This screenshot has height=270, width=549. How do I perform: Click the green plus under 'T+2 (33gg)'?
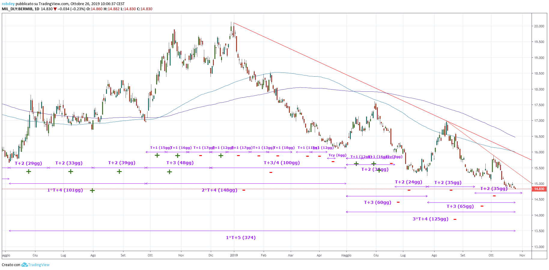71,171
